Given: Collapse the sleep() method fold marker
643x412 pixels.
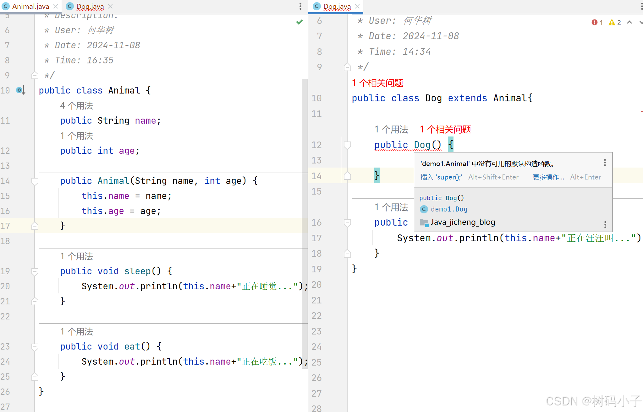Looking at the screenshot, I should 35,271.
